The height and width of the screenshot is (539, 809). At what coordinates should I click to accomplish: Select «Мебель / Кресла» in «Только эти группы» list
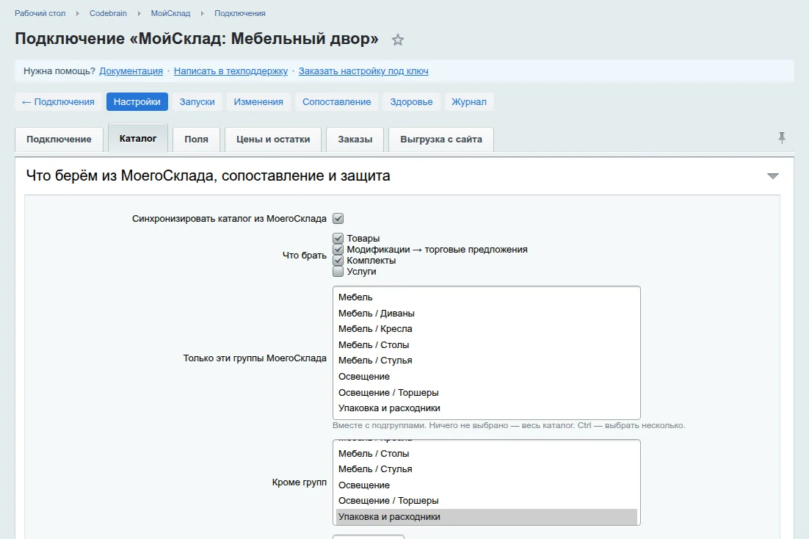487,329
